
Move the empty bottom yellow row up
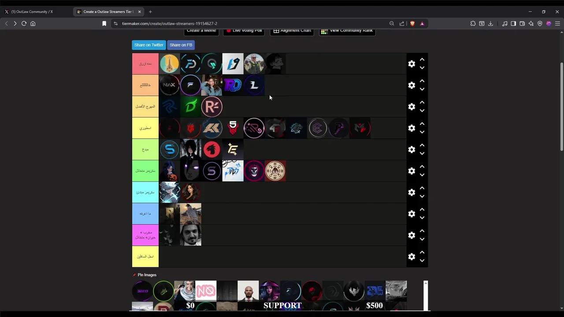click(422, 252)
